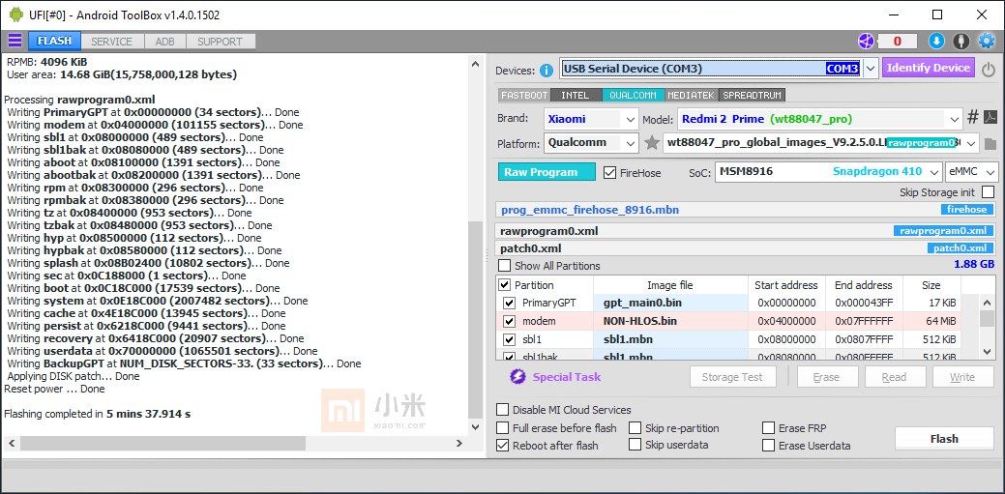Image resolution: width=1005 pixels, height=494 pixels.
Task: Toggle the FireHose checkbox
Action: 609,172
